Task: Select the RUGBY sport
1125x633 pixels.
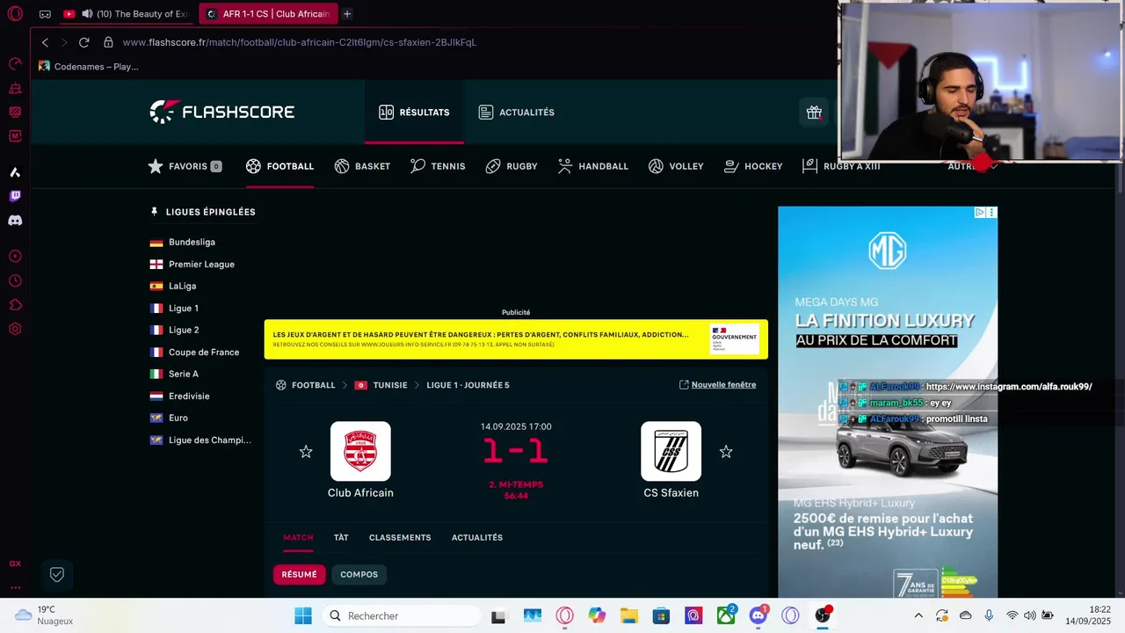Action: (x=512, y=166)
